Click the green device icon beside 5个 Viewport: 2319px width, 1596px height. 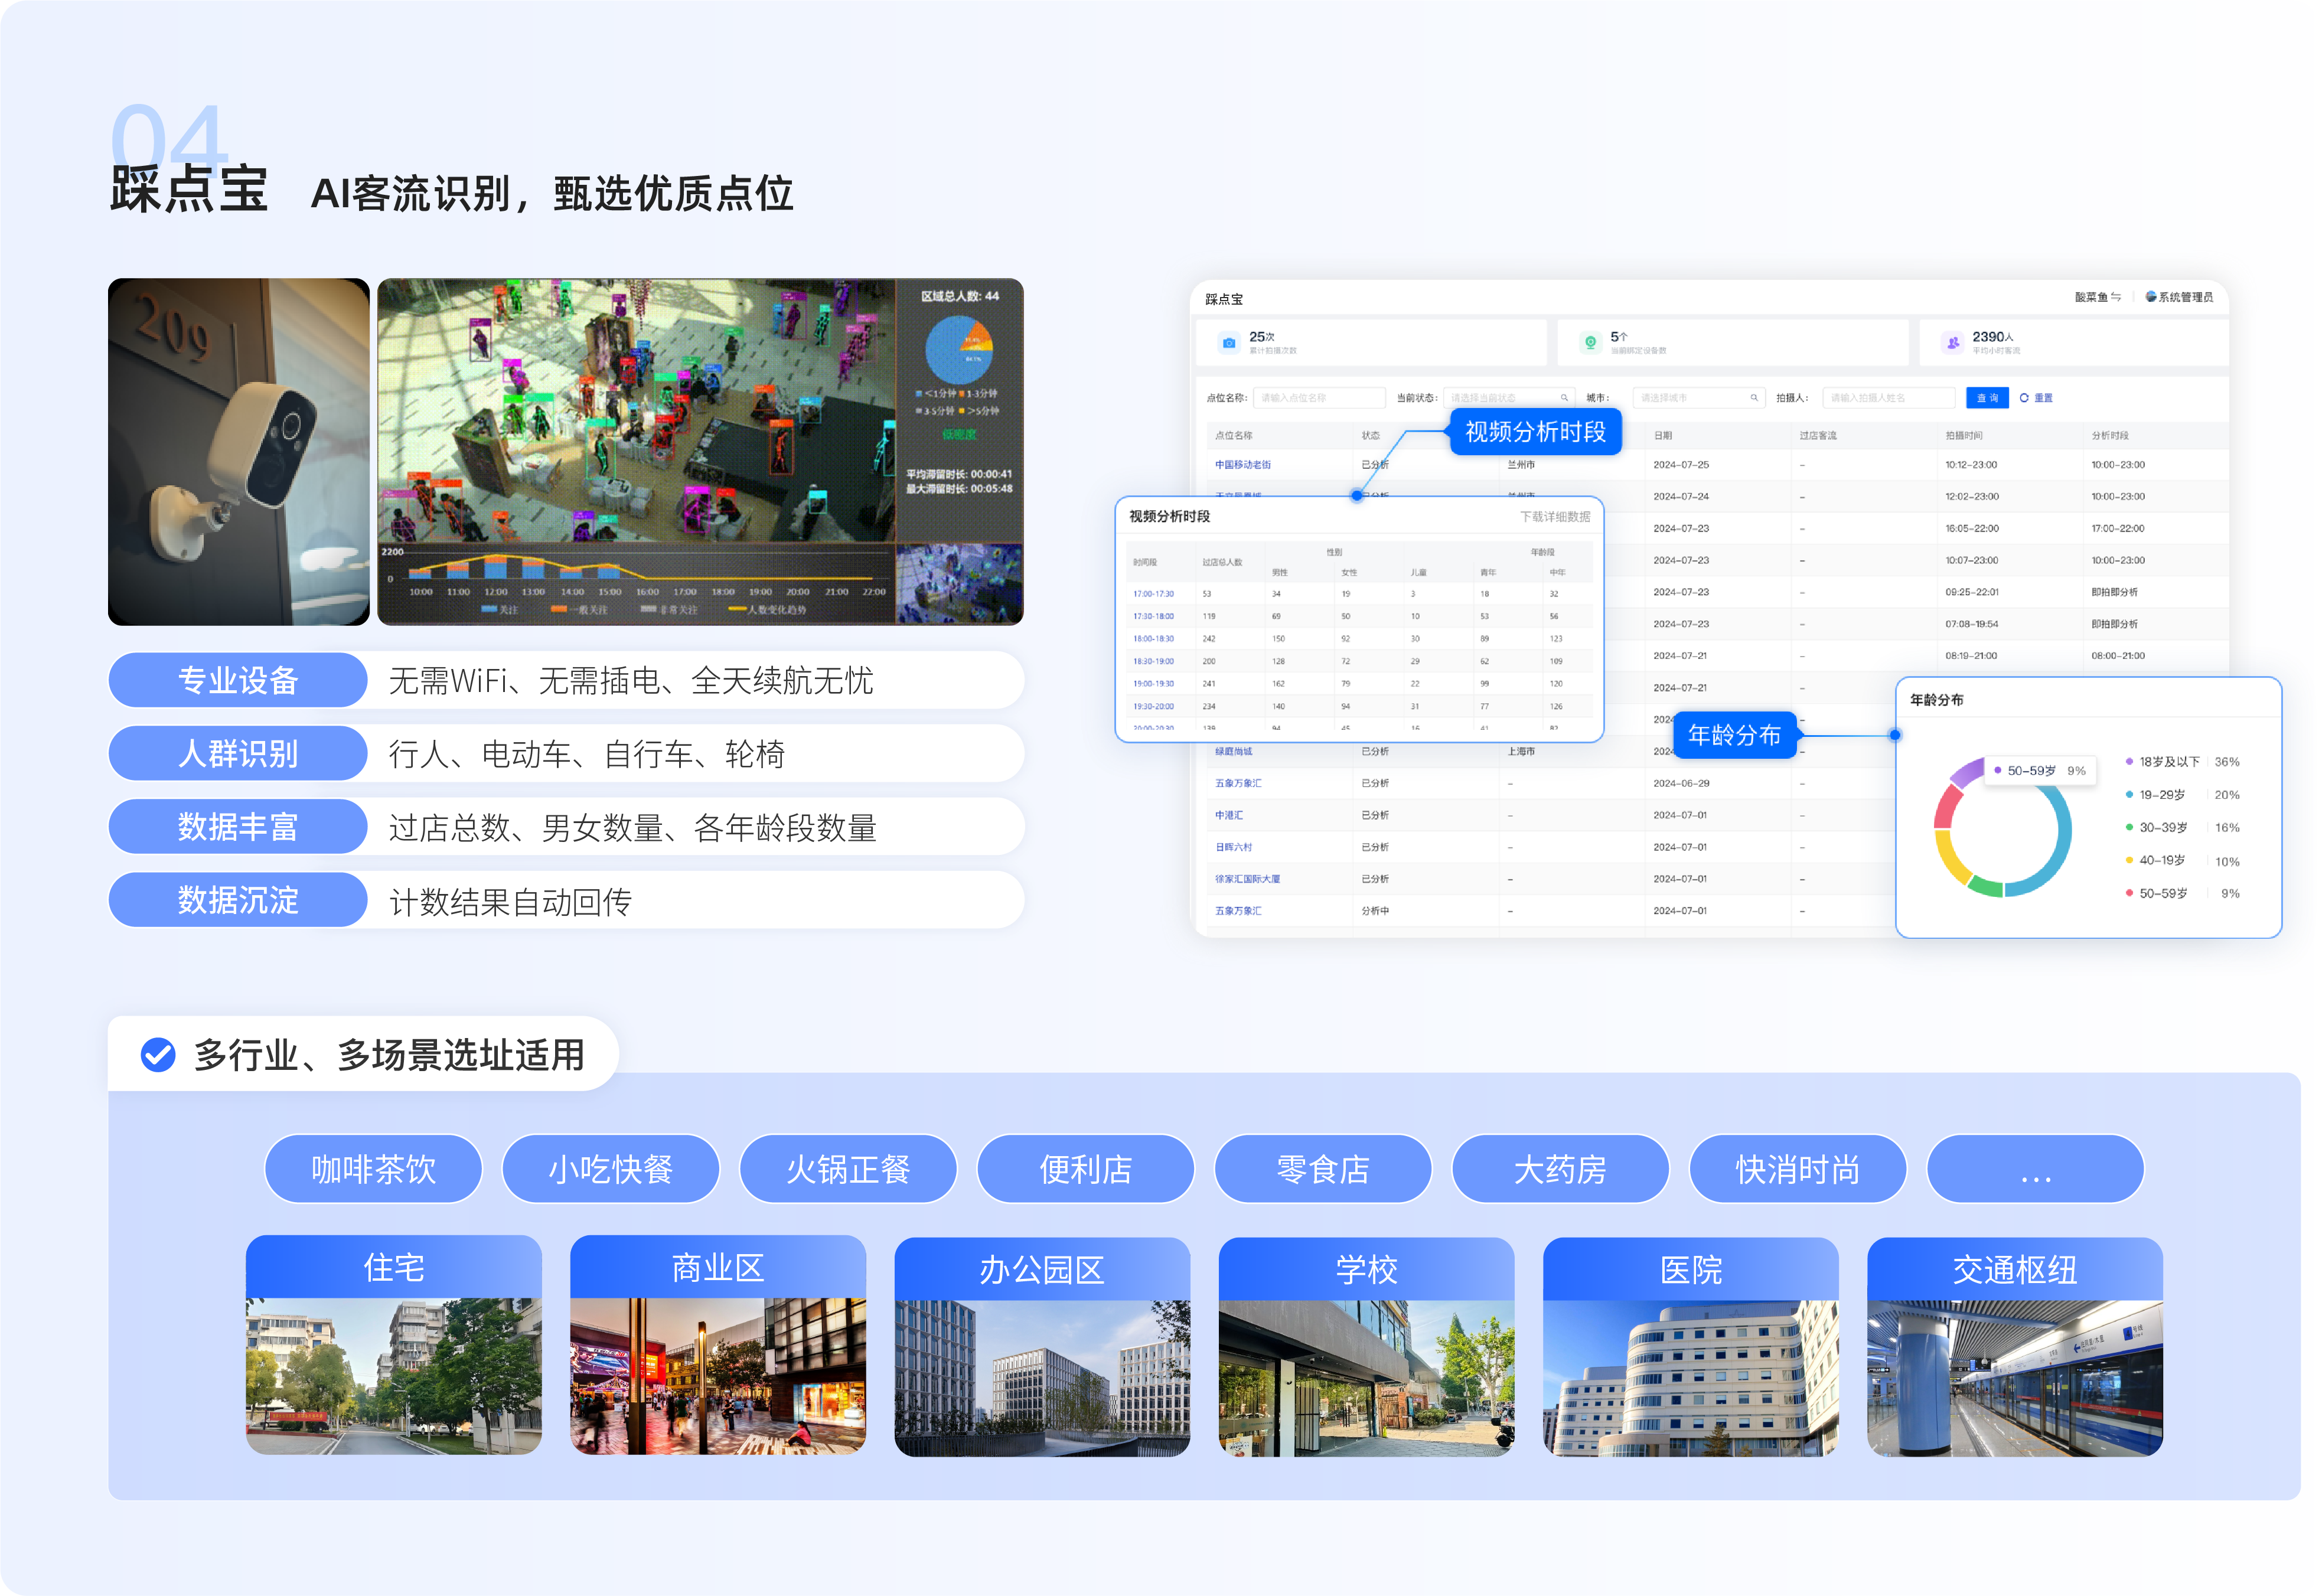point(1590,343)
